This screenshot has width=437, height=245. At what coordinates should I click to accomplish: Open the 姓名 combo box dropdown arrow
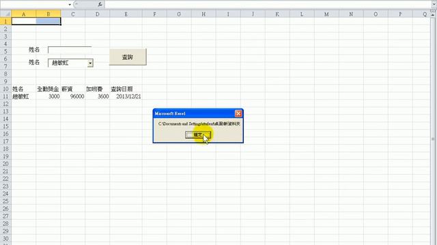pyautogui.click(x=90, y=63)
